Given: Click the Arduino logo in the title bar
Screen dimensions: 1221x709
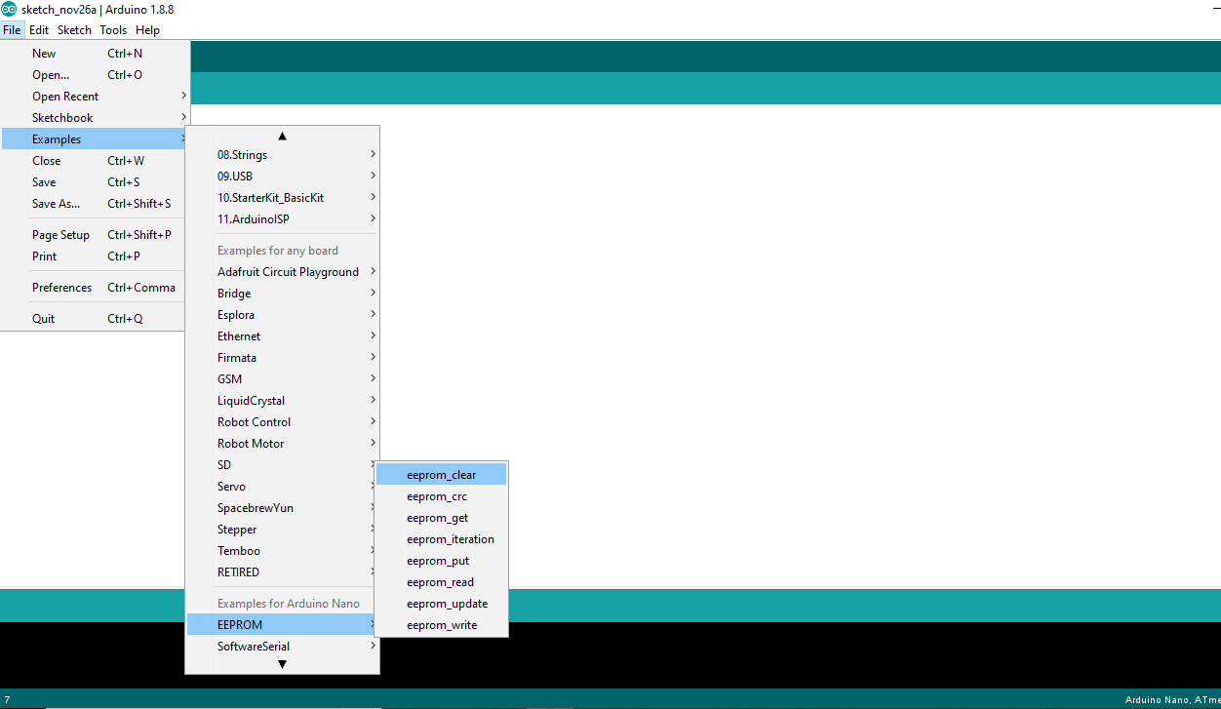Looking at the screenshot, I should click(x=9, y=9).
